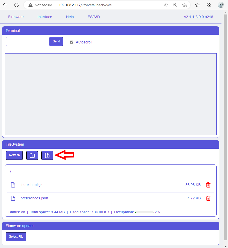Click the browser back arrow
The height and width of the screenshot is (248, 228).
click(5, 5)
